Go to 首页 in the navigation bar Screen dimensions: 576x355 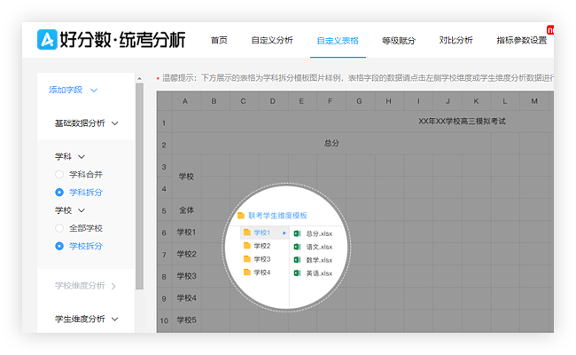tap(219, 40)
